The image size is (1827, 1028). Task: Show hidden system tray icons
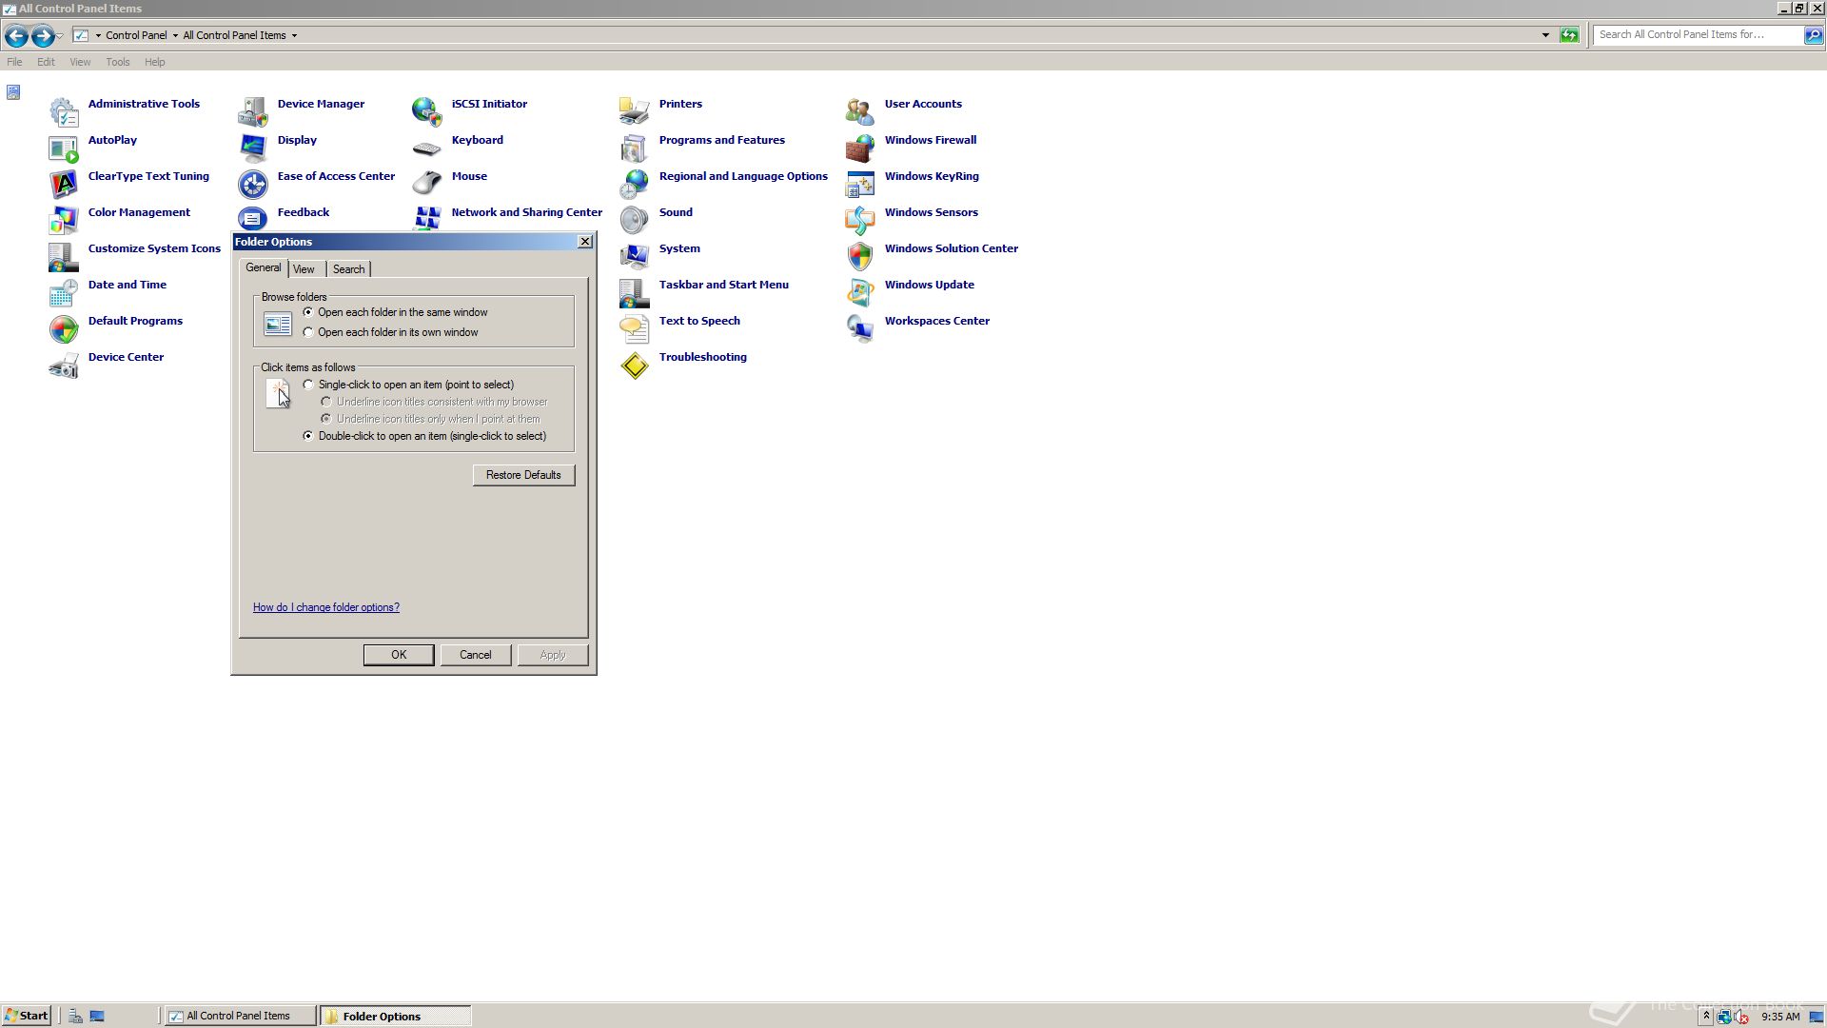point(1706,1017)
